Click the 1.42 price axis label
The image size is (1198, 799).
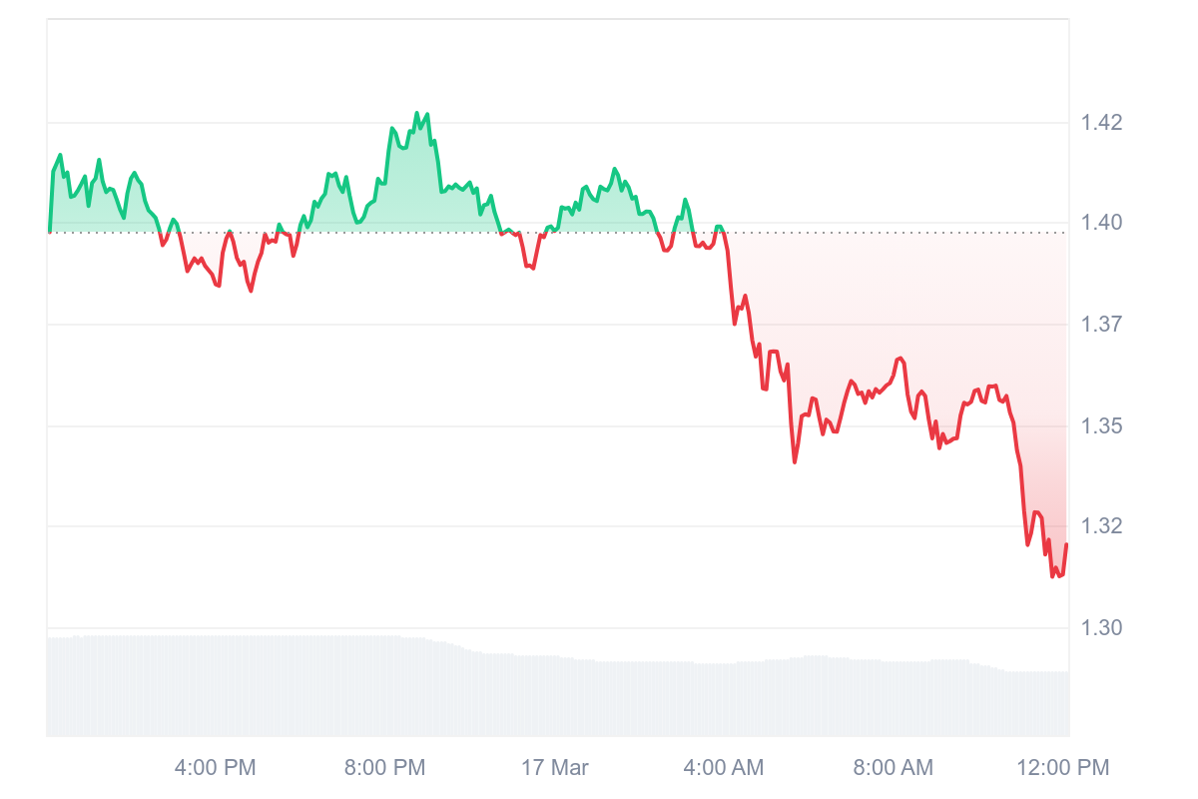click(x=1102, y=123)
